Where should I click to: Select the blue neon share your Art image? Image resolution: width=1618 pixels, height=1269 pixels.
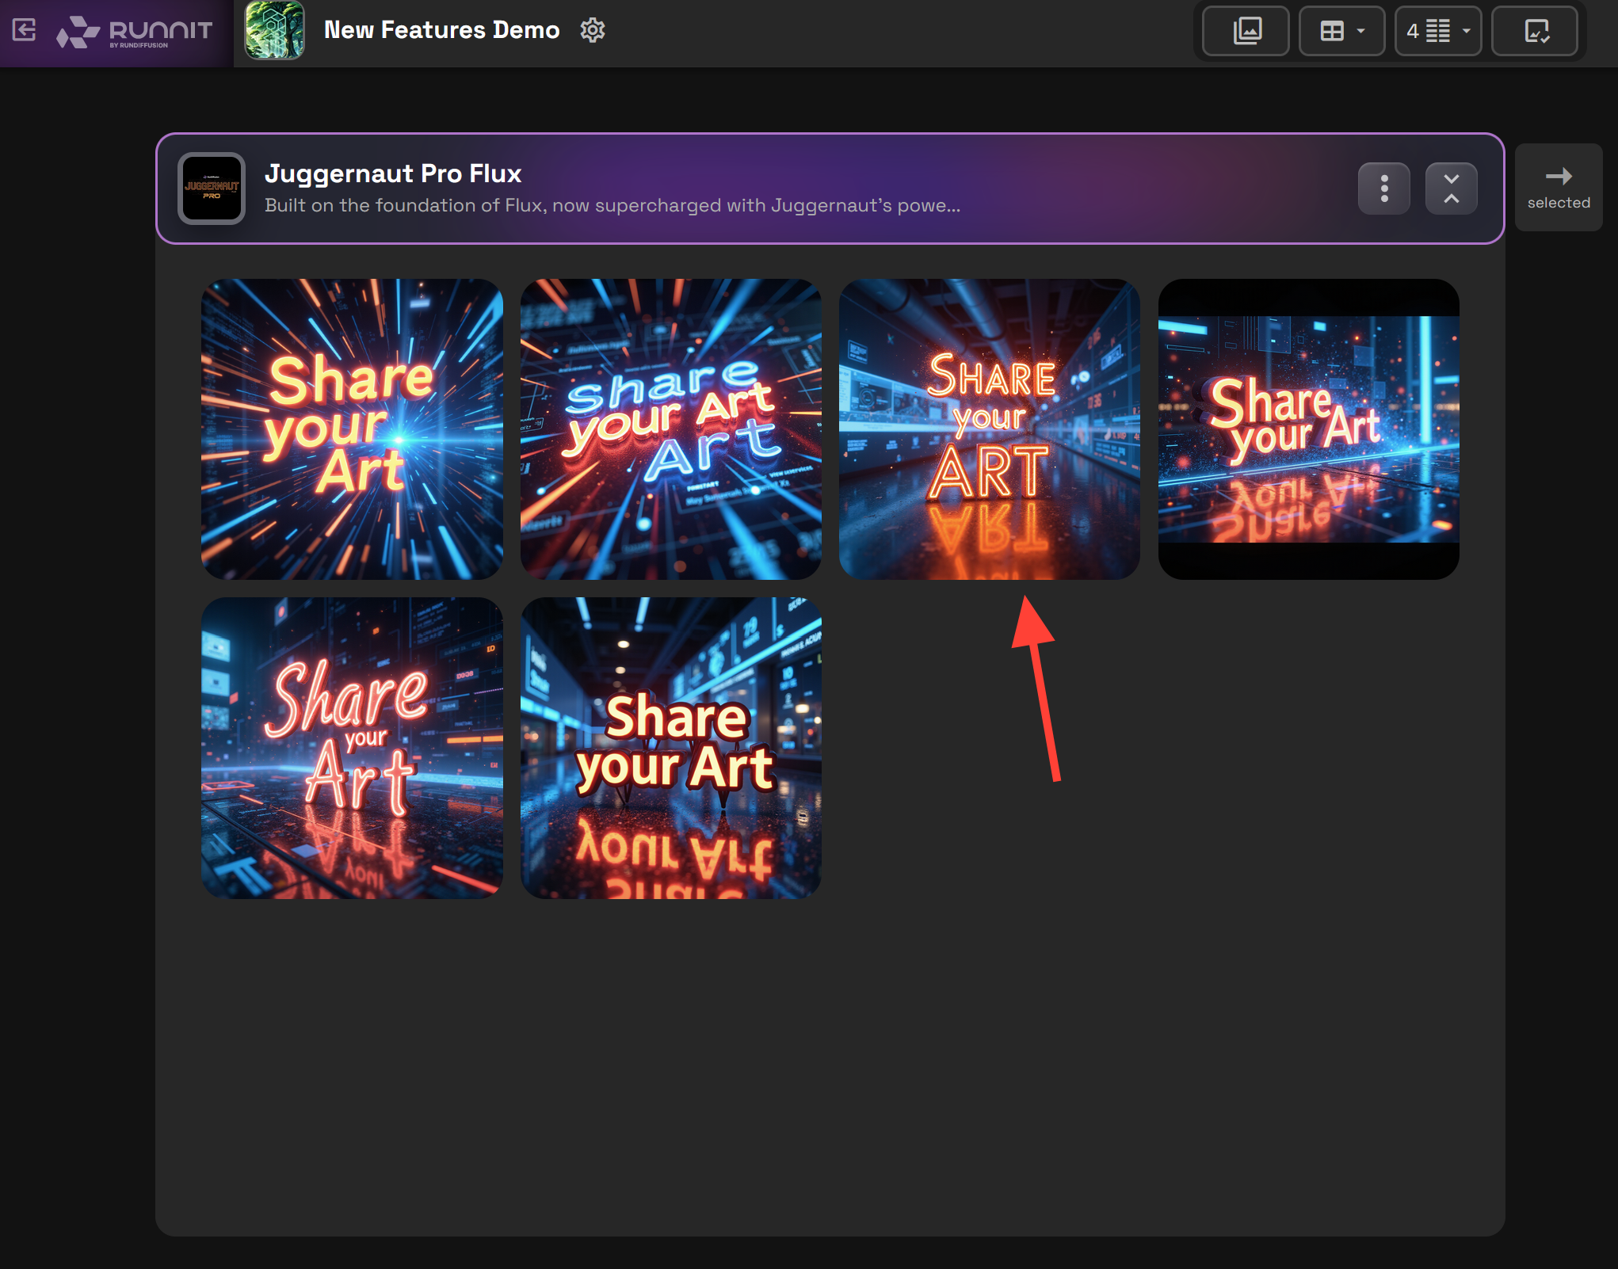670,429
